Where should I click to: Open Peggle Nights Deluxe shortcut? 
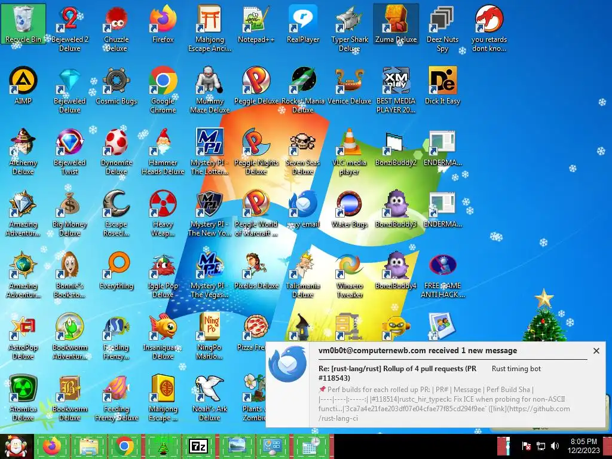(x=256, y=151)
